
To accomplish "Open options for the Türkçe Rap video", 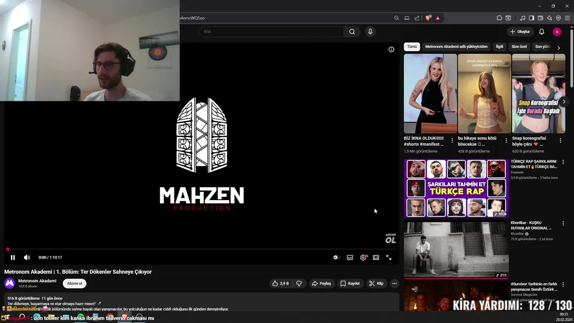I will (563, 162).
